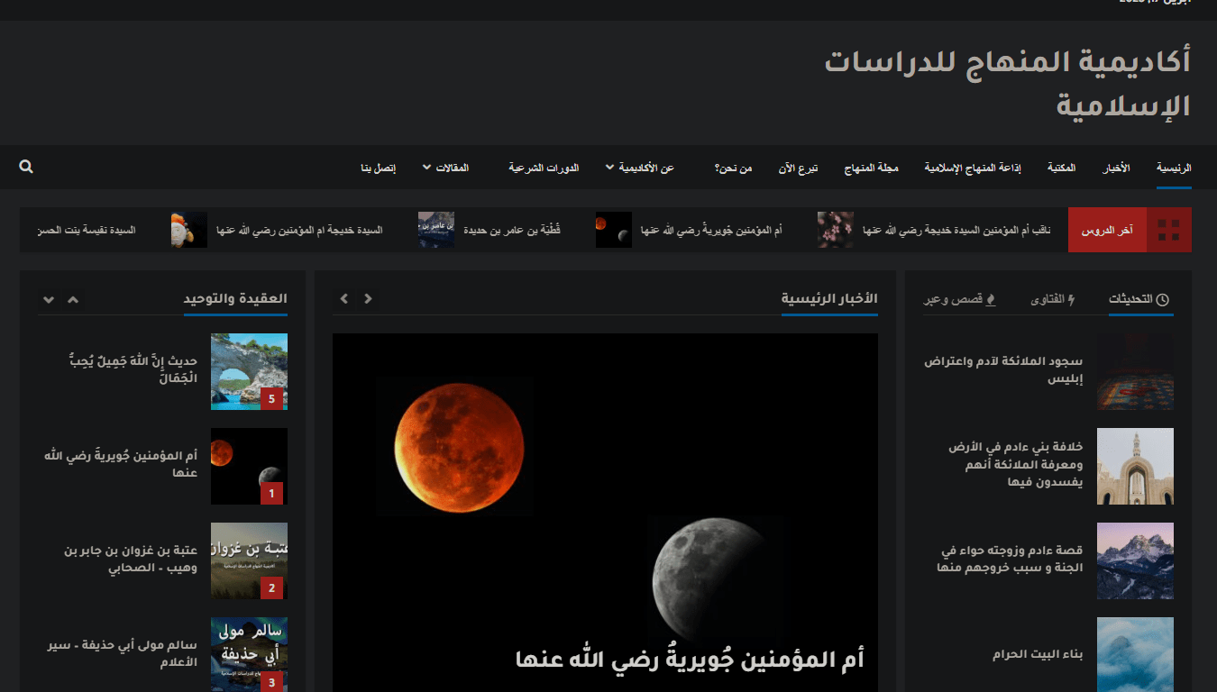Click the moon thumbnail in the ticker

coord(613,230)
